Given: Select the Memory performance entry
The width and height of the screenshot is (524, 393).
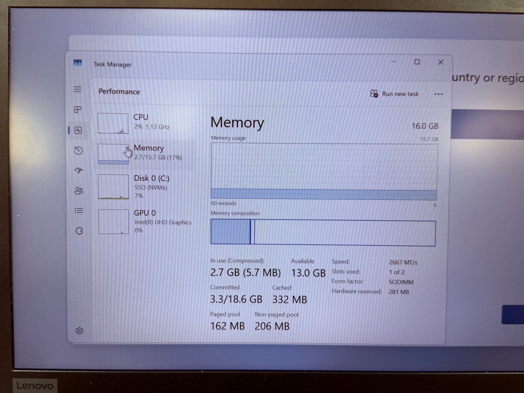Looking at the screenshot, I should [x=149, y=152].
